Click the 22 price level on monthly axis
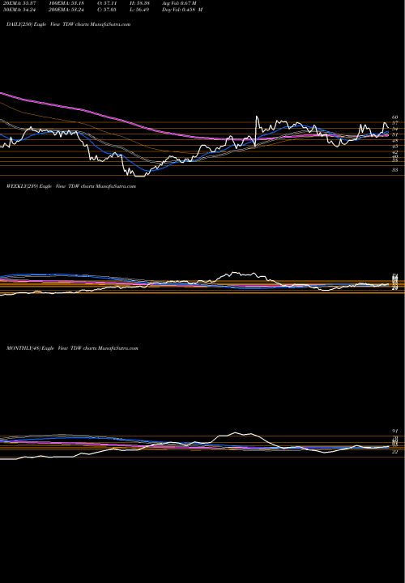Image resolution: width=405 pixels, height=583 pixels. (x=395, y=452)
